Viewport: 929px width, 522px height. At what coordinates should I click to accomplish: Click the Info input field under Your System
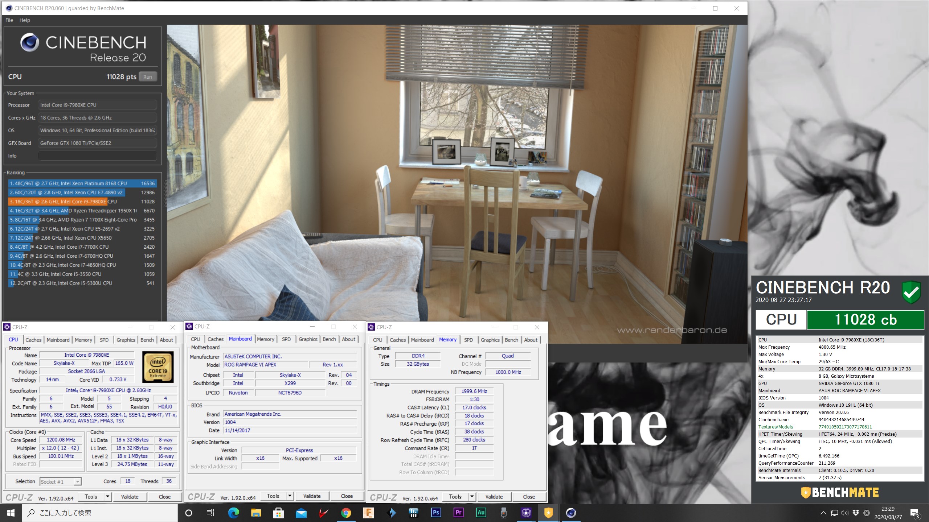point(97,156)
